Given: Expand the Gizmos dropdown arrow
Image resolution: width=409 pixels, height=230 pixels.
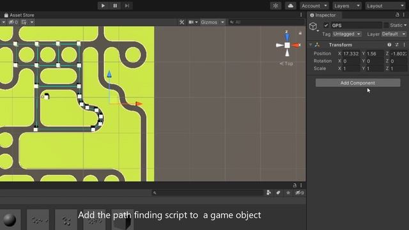Looking at the screenshot, I should [222, 22].
